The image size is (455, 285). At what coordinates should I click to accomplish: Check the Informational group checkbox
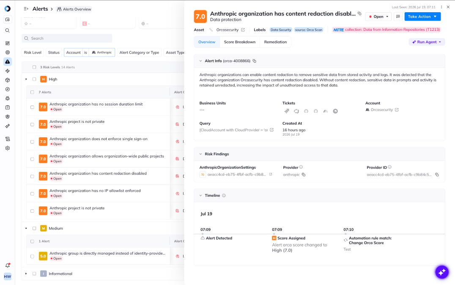tap(34, 274)
